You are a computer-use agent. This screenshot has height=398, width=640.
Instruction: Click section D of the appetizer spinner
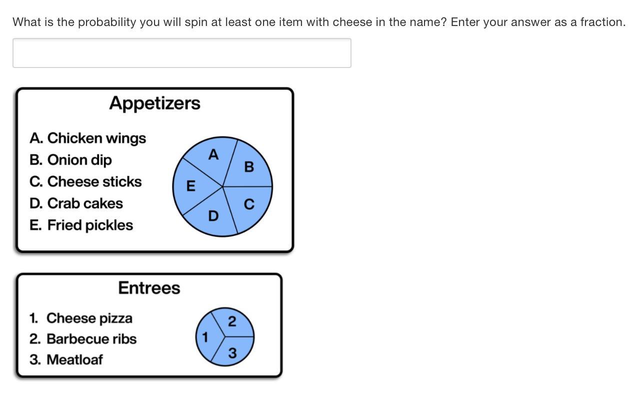(213, 216)
